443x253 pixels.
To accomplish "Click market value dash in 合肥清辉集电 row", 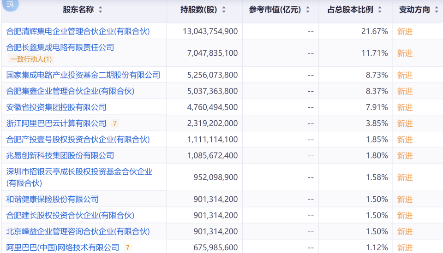I will click(311, 31).
